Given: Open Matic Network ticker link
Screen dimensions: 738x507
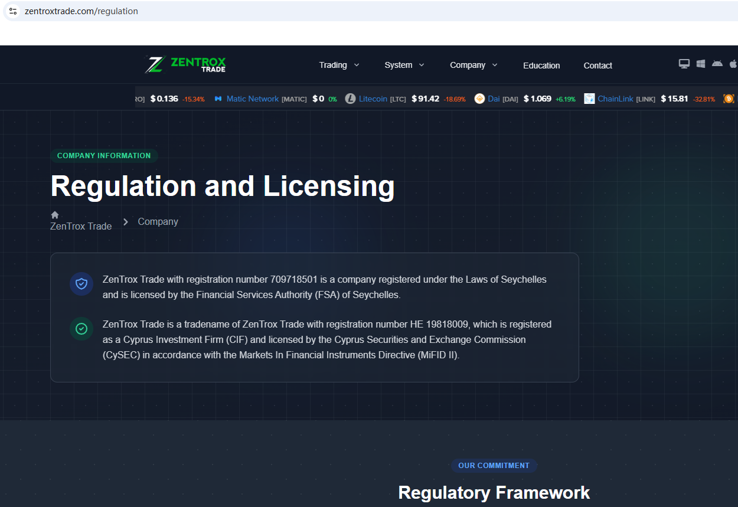Looking at the screenshot, I should tap(253, 99).
